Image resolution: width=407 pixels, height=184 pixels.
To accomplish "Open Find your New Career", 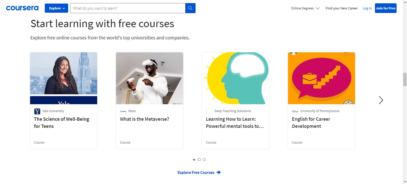I will (342, 8).
